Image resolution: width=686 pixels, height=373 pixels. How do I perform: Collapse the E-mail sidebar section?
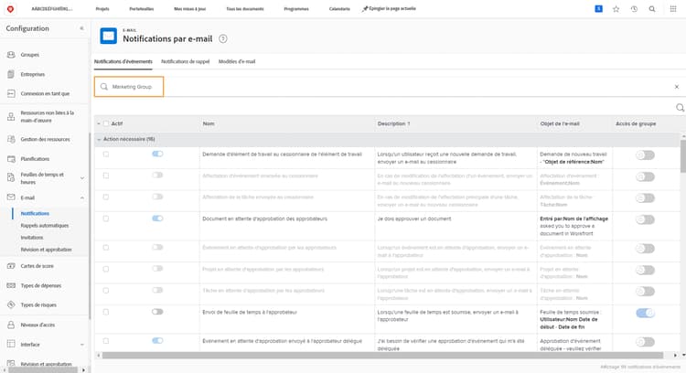click(x=82, y=198)
